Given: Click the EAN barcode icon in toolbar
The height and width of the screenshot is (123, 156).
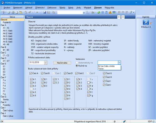Looking at the screenshot, I should click(114, 12).
